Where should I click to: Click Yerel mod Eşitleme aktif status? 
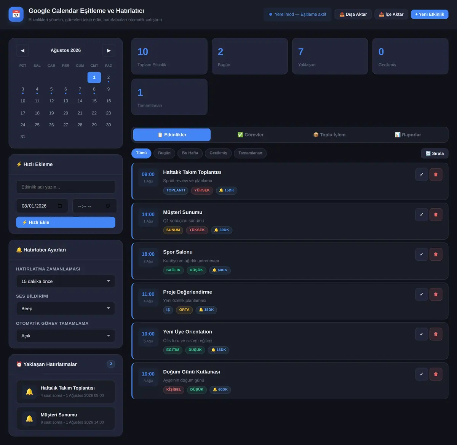pyautogui.click(x=298, y=15)
